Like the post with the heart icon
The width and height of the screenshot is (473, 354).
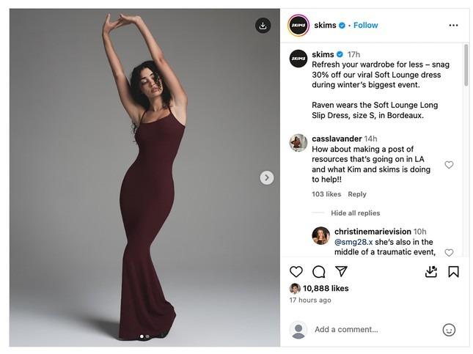click(x=296, y=272)
